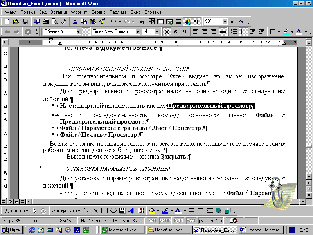The height and width of the screenshot is (235, 313).
Task: Launch Internet Explorer from quick launch
Action: click(32, 230)
